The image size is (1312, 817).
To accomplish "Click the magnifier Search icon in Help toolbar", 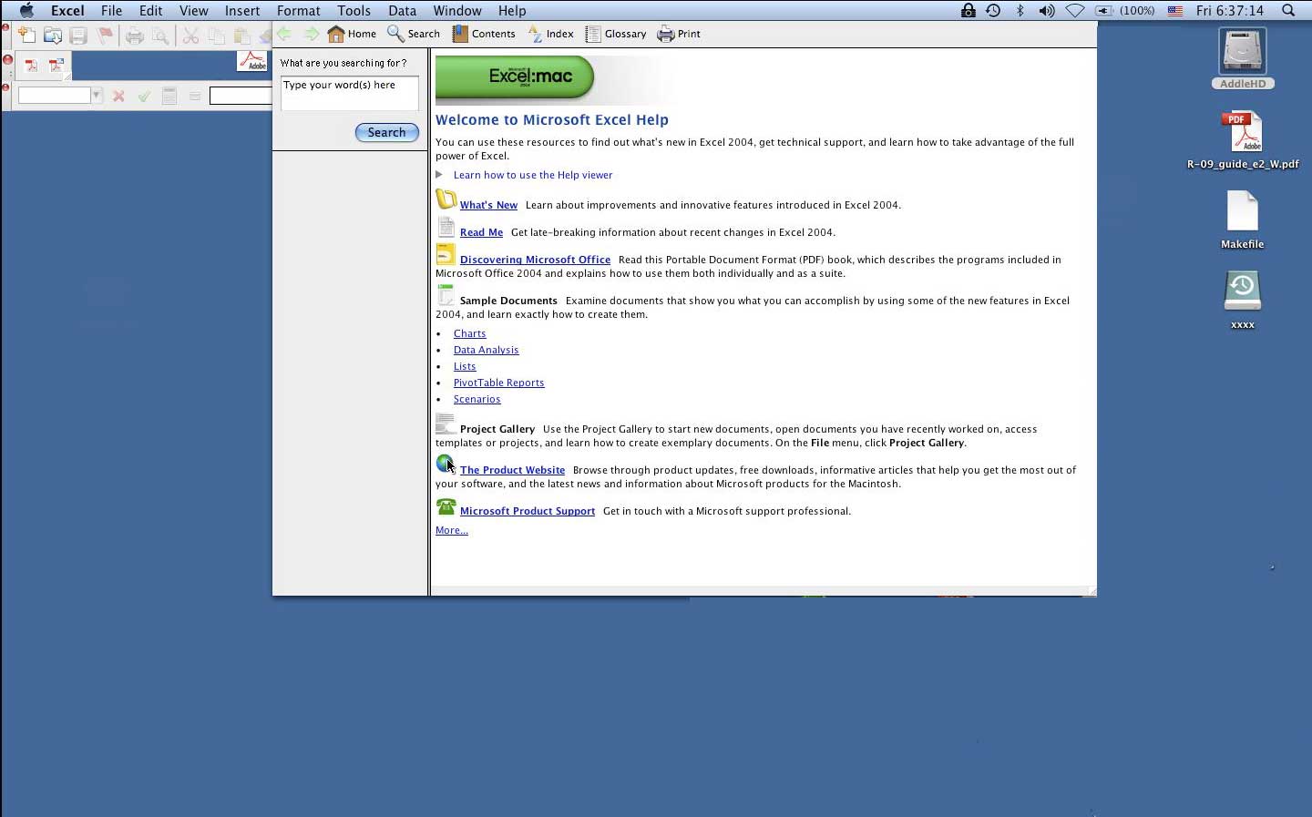I will point(396,34).
